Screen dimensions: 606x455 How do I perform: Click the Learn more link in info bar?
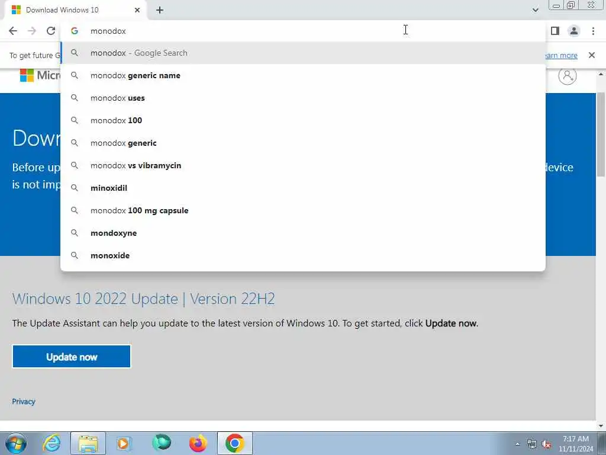pos(561,55)
